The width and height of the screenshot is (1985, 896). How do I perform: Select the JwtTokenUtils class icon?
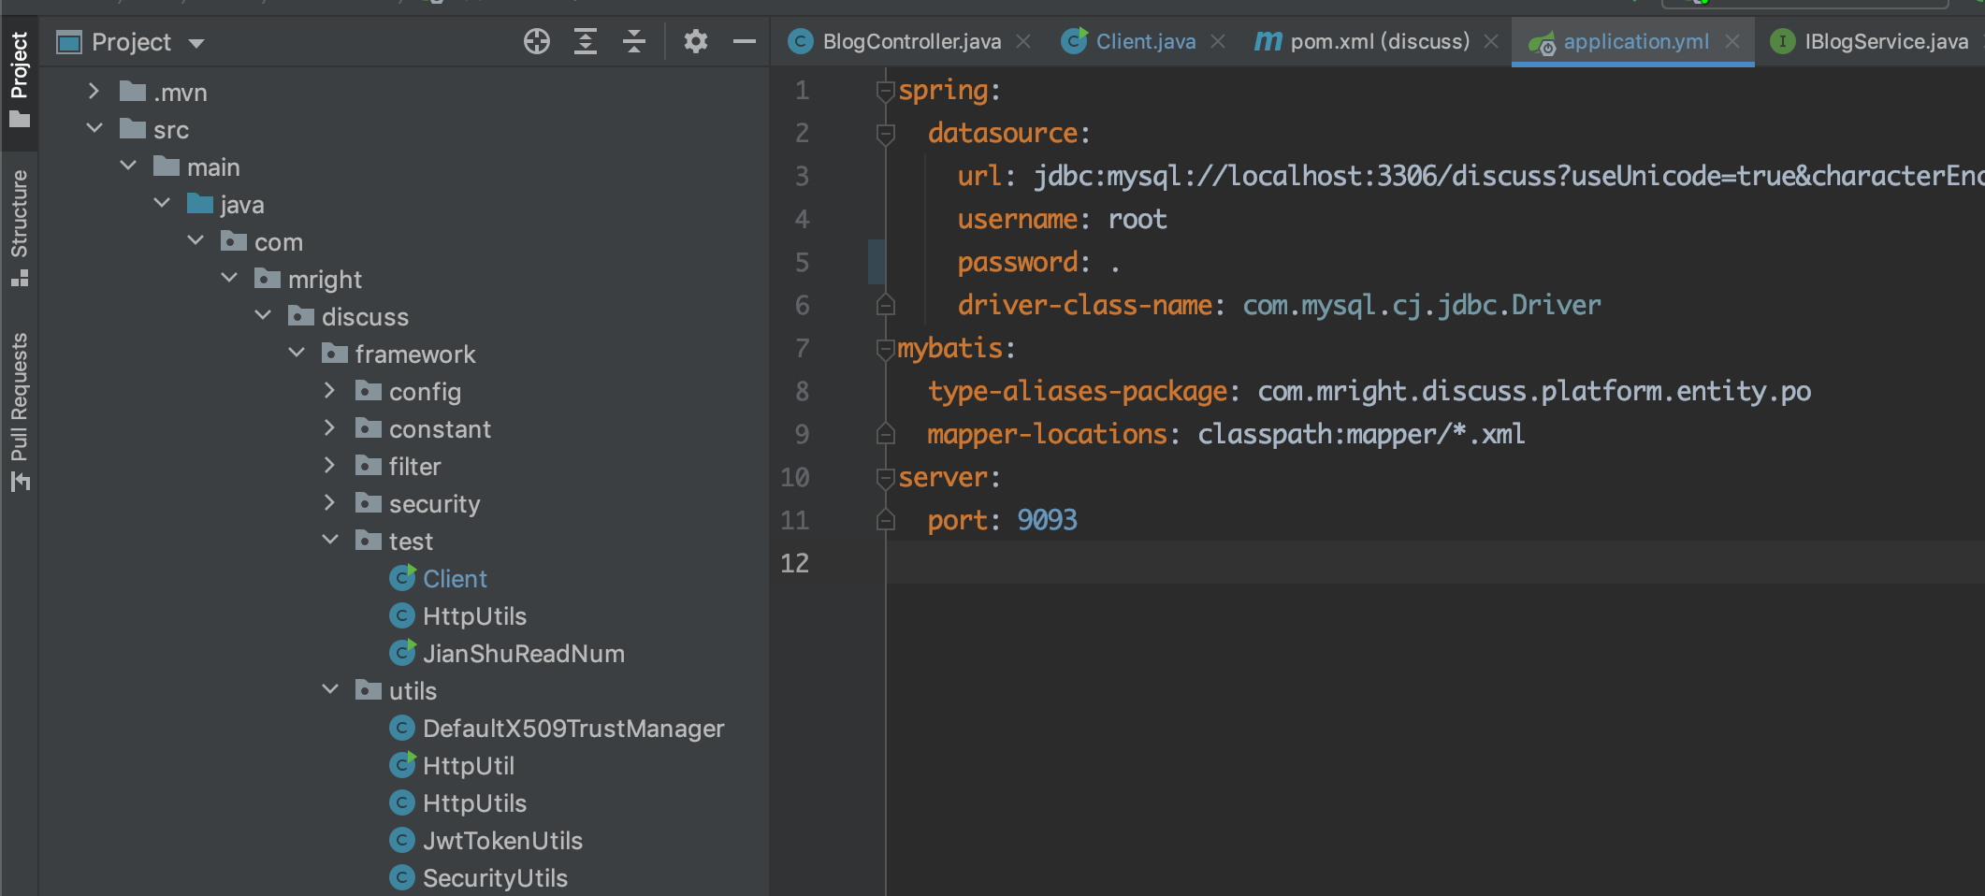[x=402, y=840]
